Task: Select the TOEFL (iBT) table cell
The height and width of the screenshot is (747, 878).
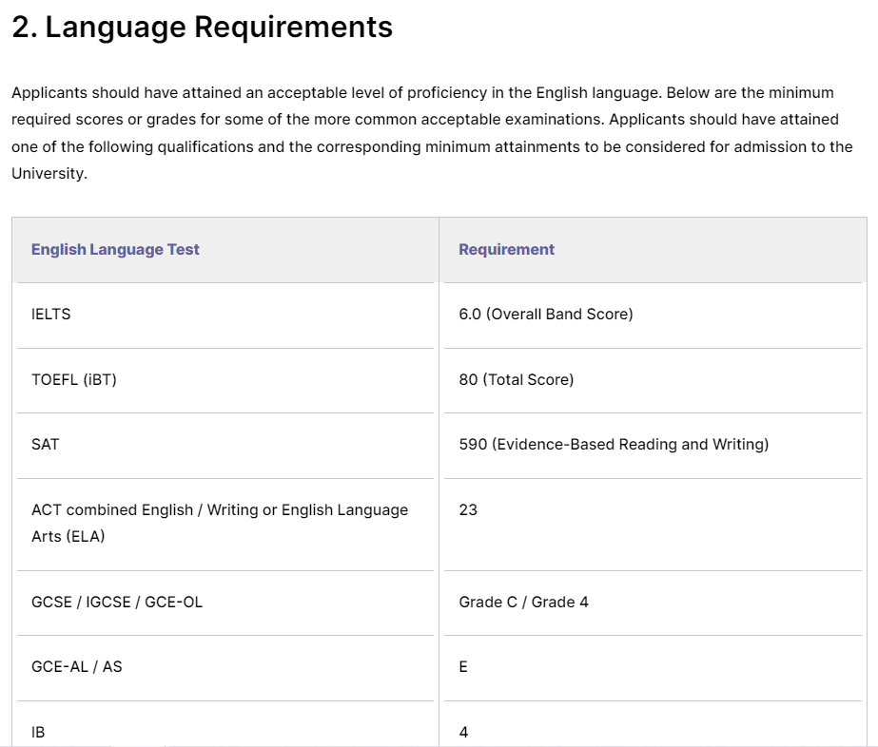Action: (x=74, y=379)
